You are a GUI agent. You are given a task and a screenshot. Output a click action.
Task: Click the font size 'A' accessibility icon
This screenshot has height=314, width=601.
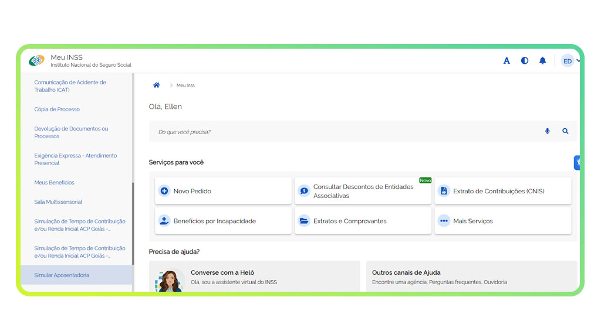click(x=507, y=61)
